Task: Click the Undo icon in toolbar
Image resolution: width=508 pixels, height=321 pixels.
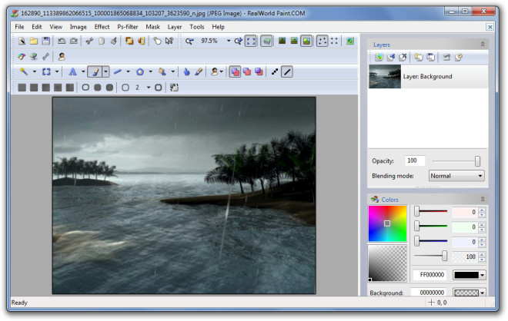Action: tap(61, 41)
